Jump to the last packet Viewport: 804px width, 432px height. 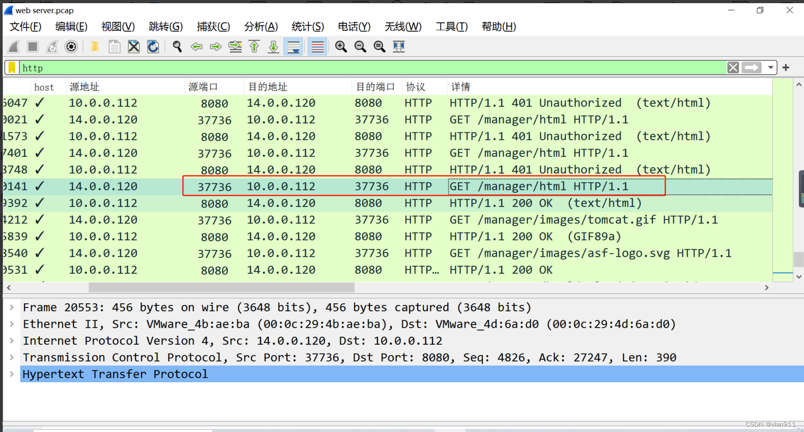pyautogui.click(x=273, y=47)
